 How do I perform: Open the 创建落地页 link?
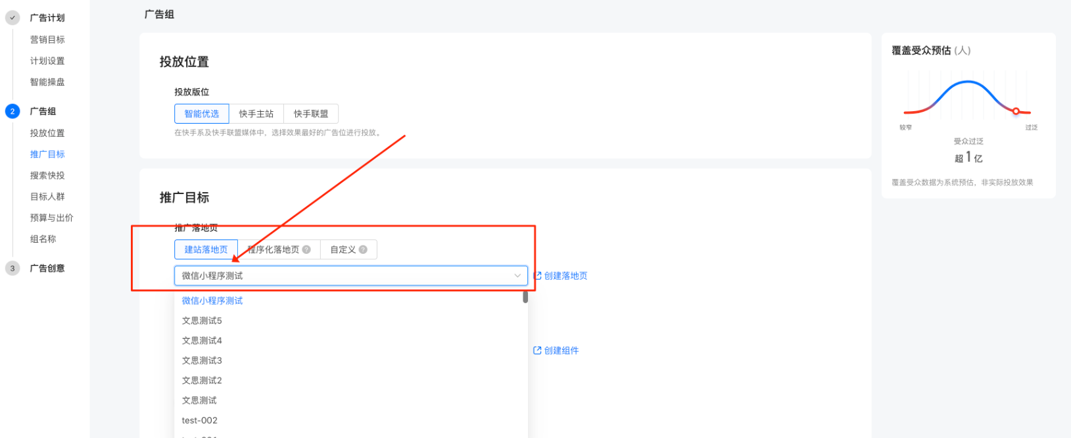(x=565, y=276)
